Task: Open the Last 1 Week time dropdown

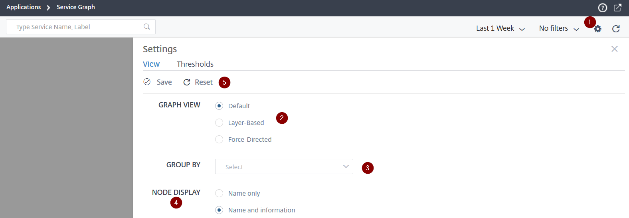Action: [500, 28]
